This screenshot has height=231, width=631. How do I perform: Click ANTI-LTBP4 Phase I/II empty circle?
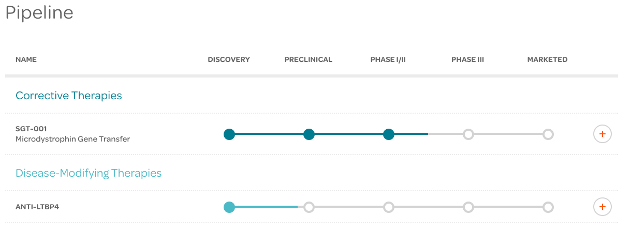coord(389,207)
